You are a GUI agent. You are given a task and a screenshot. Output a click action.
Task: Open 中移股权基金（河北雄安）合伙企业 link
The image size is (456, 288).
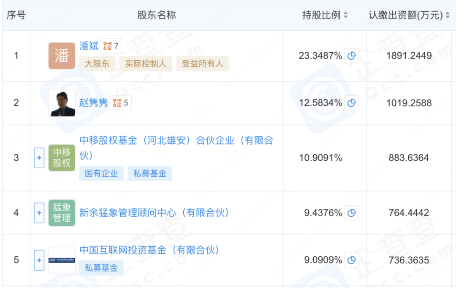(x=176, y=148)
